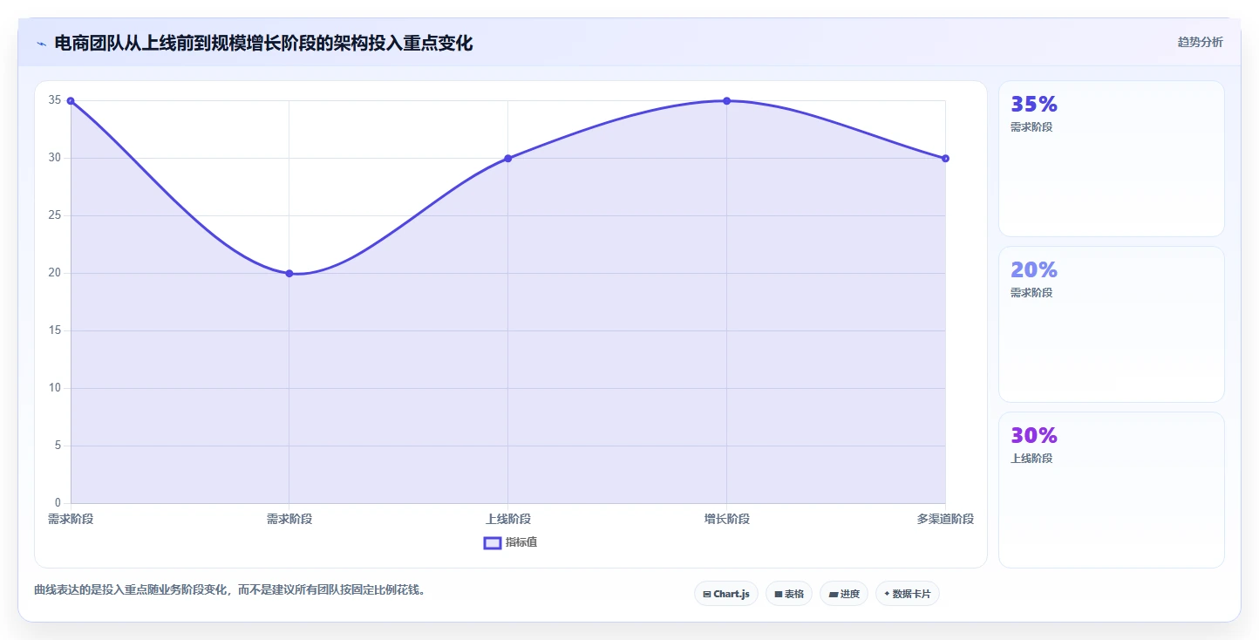
Task: Click the 上线阶段 caption in the 30% card
Action: (x=1031, y=459)
